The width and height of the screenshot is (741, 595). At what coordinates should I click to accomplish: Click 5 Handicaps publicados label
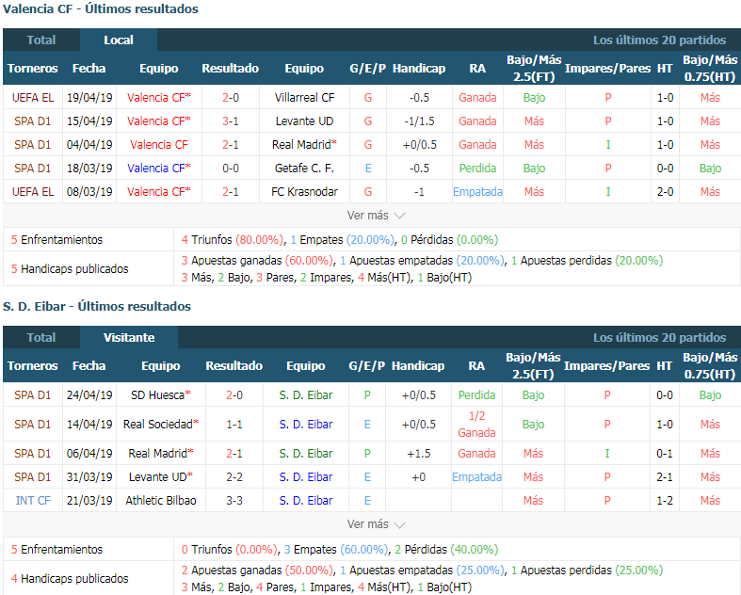click(70, 269)
